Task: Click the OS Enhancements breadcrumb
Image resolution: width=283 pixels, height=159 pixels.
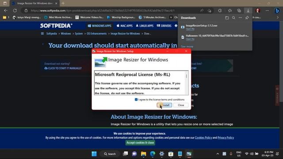Action: (96, 34)
